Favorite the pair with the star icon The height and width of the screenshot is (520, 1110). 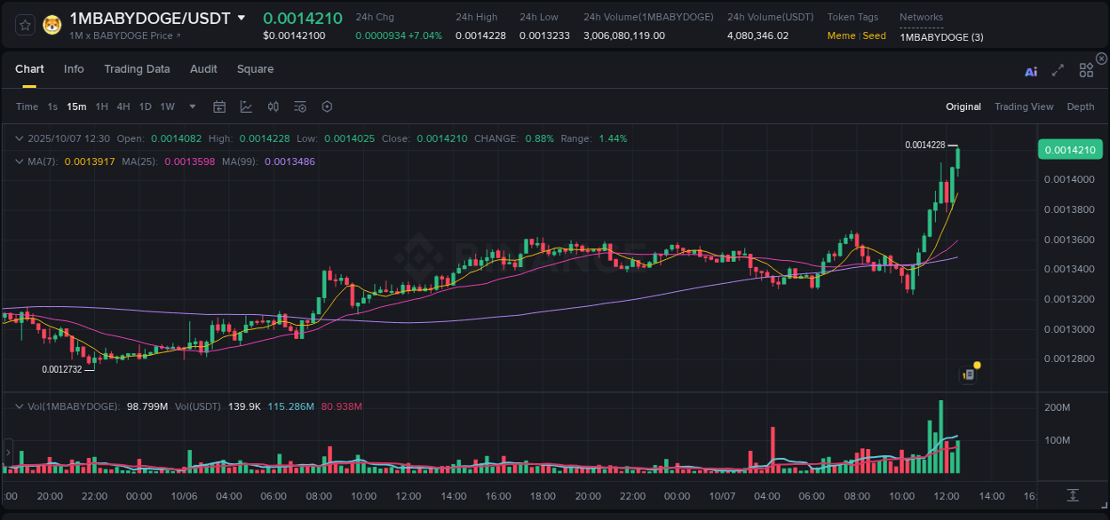(x=24, y=25)
